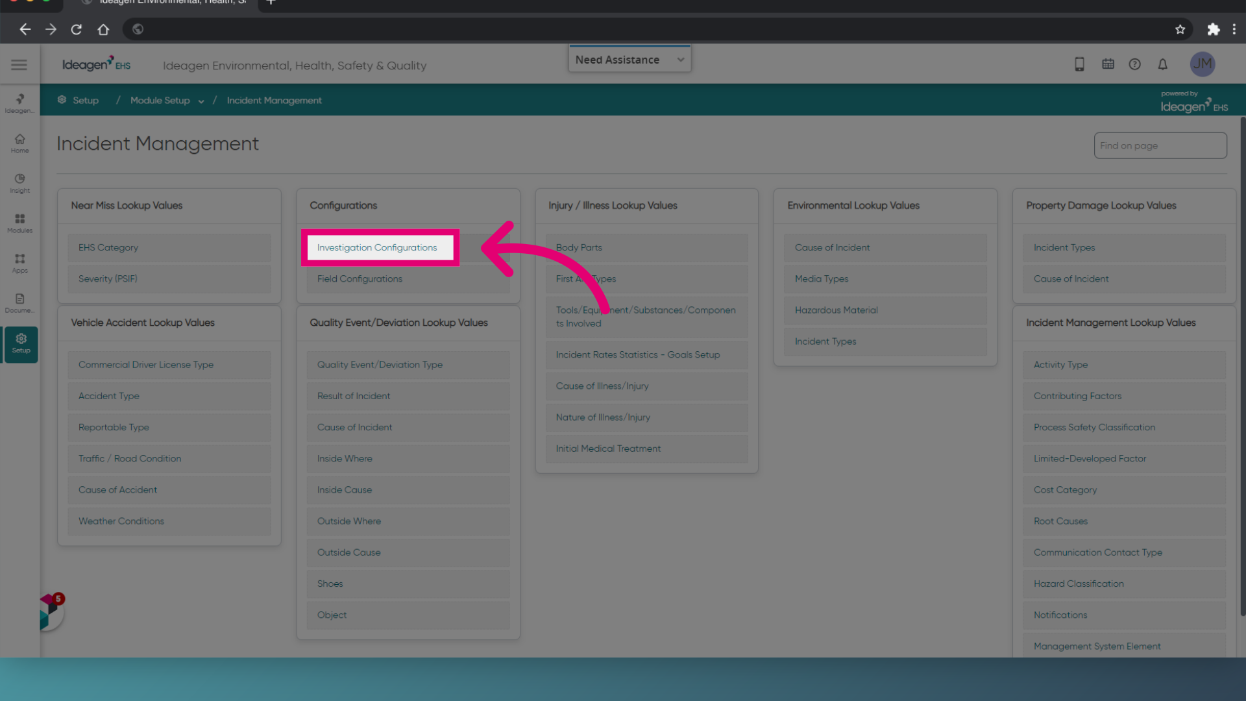The height and width of the screenshot is (701, 1246).
Task: Go back with browser back arrow
Action: [x=25, y=29]
